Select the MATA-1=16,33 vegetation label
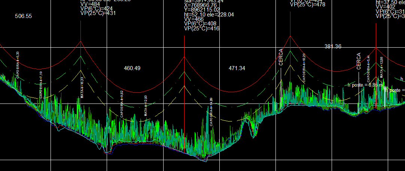Viewport: 405px width, 171px height. (x=82, y=88)
